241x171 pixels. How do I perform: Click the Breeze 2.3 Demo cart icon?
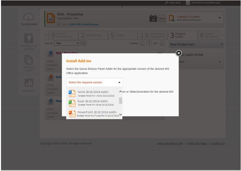click(x=171, y=18)
